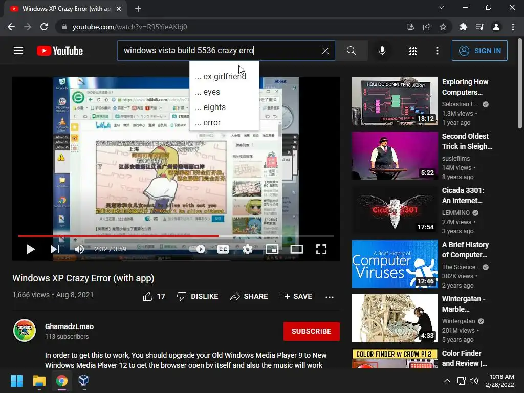Viewport: 524px width, 393px height.
Task: Close the Windows XP Crazy Error tab
Action: click(x=119, y=9)
